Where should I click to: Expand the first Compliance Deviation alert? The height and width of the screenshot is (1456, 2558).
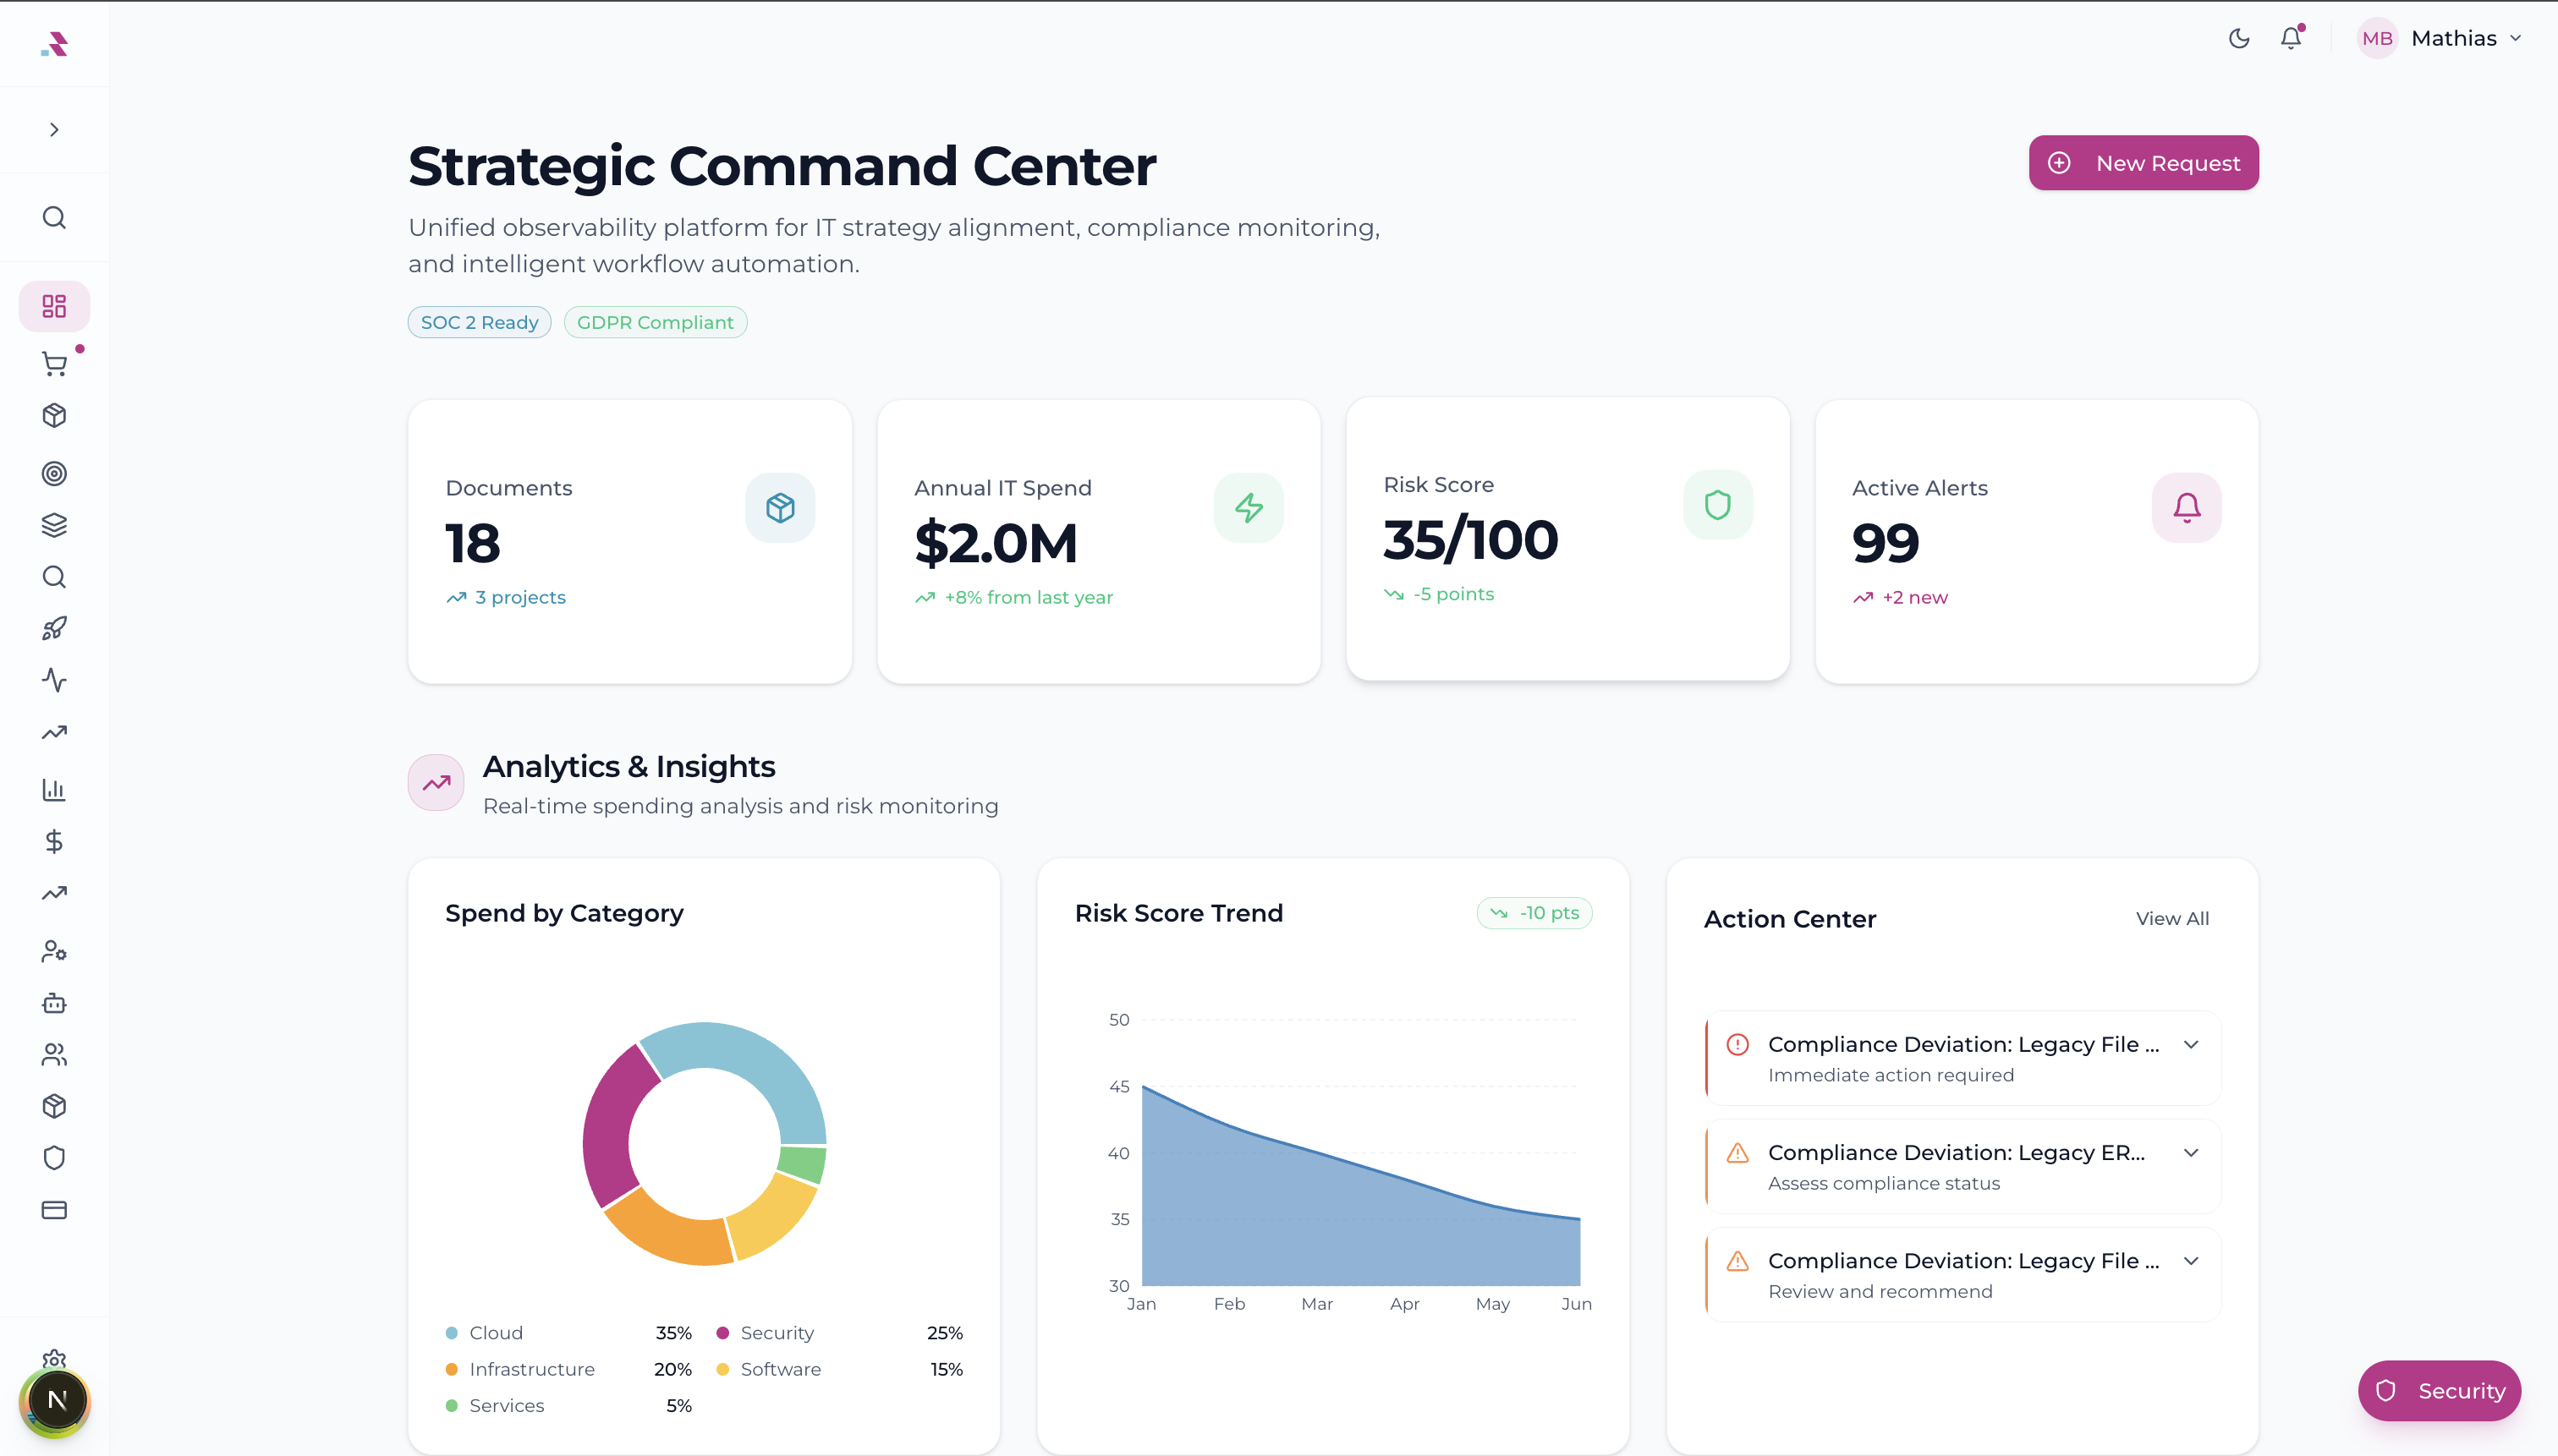[2191, 1044]
